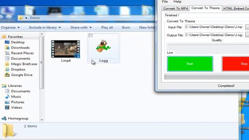Click the Favorites star icon

point(4,37)
